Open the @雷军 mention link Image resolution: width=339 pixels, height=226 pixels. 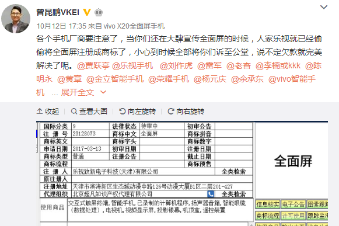point(209,65)
